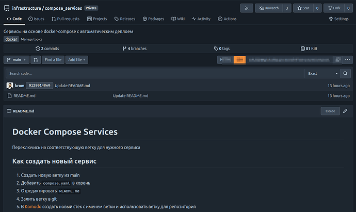Image resolution: width=356 pixels, height=212 pixels.
Task: Edit README.md with the pencil icon
Action: [x=345, y=111]
